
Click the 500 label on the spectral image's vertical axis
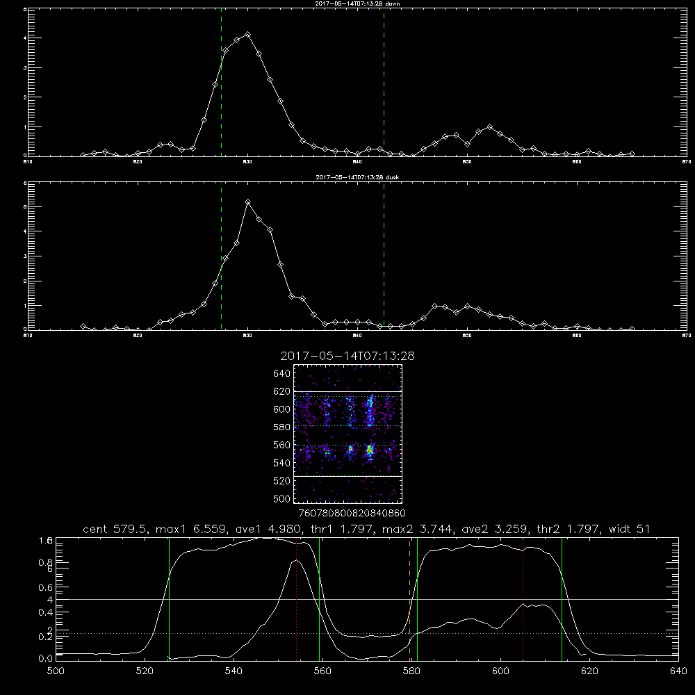[x=282, y=498]
